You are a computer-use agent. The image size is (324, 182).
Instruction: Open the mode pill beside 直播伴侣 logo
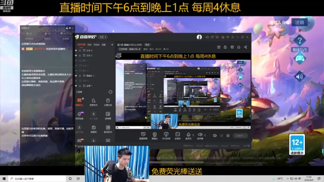(x=103, y=37)
